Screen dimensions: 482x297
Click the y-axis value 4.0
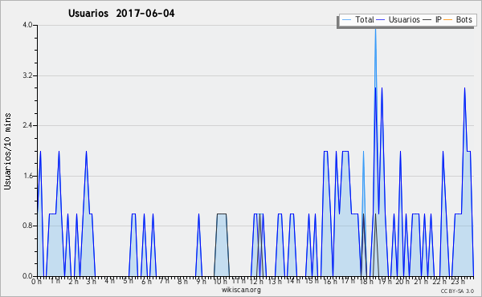pyautogui.click(x=27, y=25)
